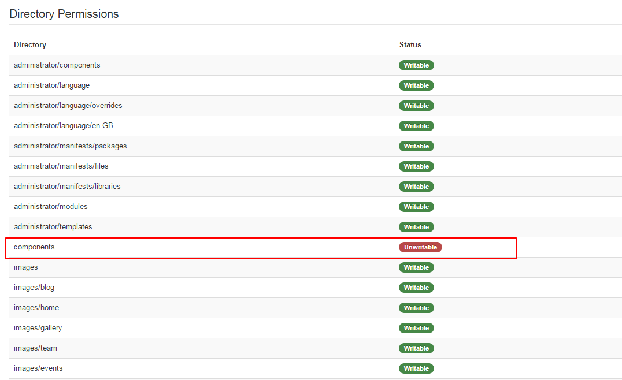Viewport: 622px width, 380px height.
Task: Click Writable badge for images/home
Action: [x=416, y=308]
